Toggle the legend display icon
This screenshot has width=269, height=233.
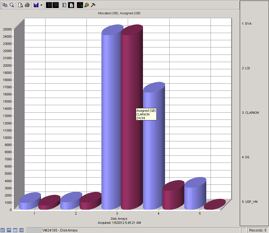64,5
